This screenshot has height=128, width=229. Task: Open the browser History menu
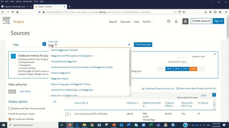click(19, 1)
